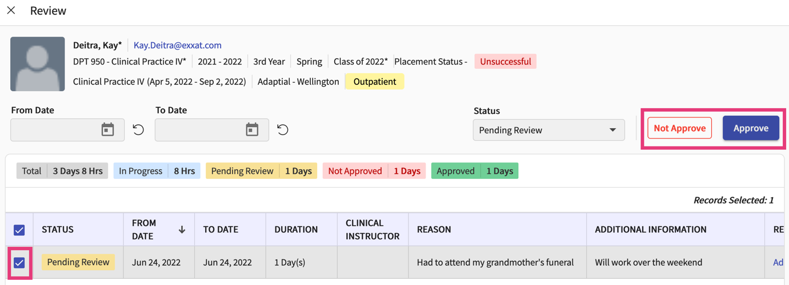This screenshot has width=789, height=285.
Task: Click the Not Approve button
Action: tap(679, 128)
